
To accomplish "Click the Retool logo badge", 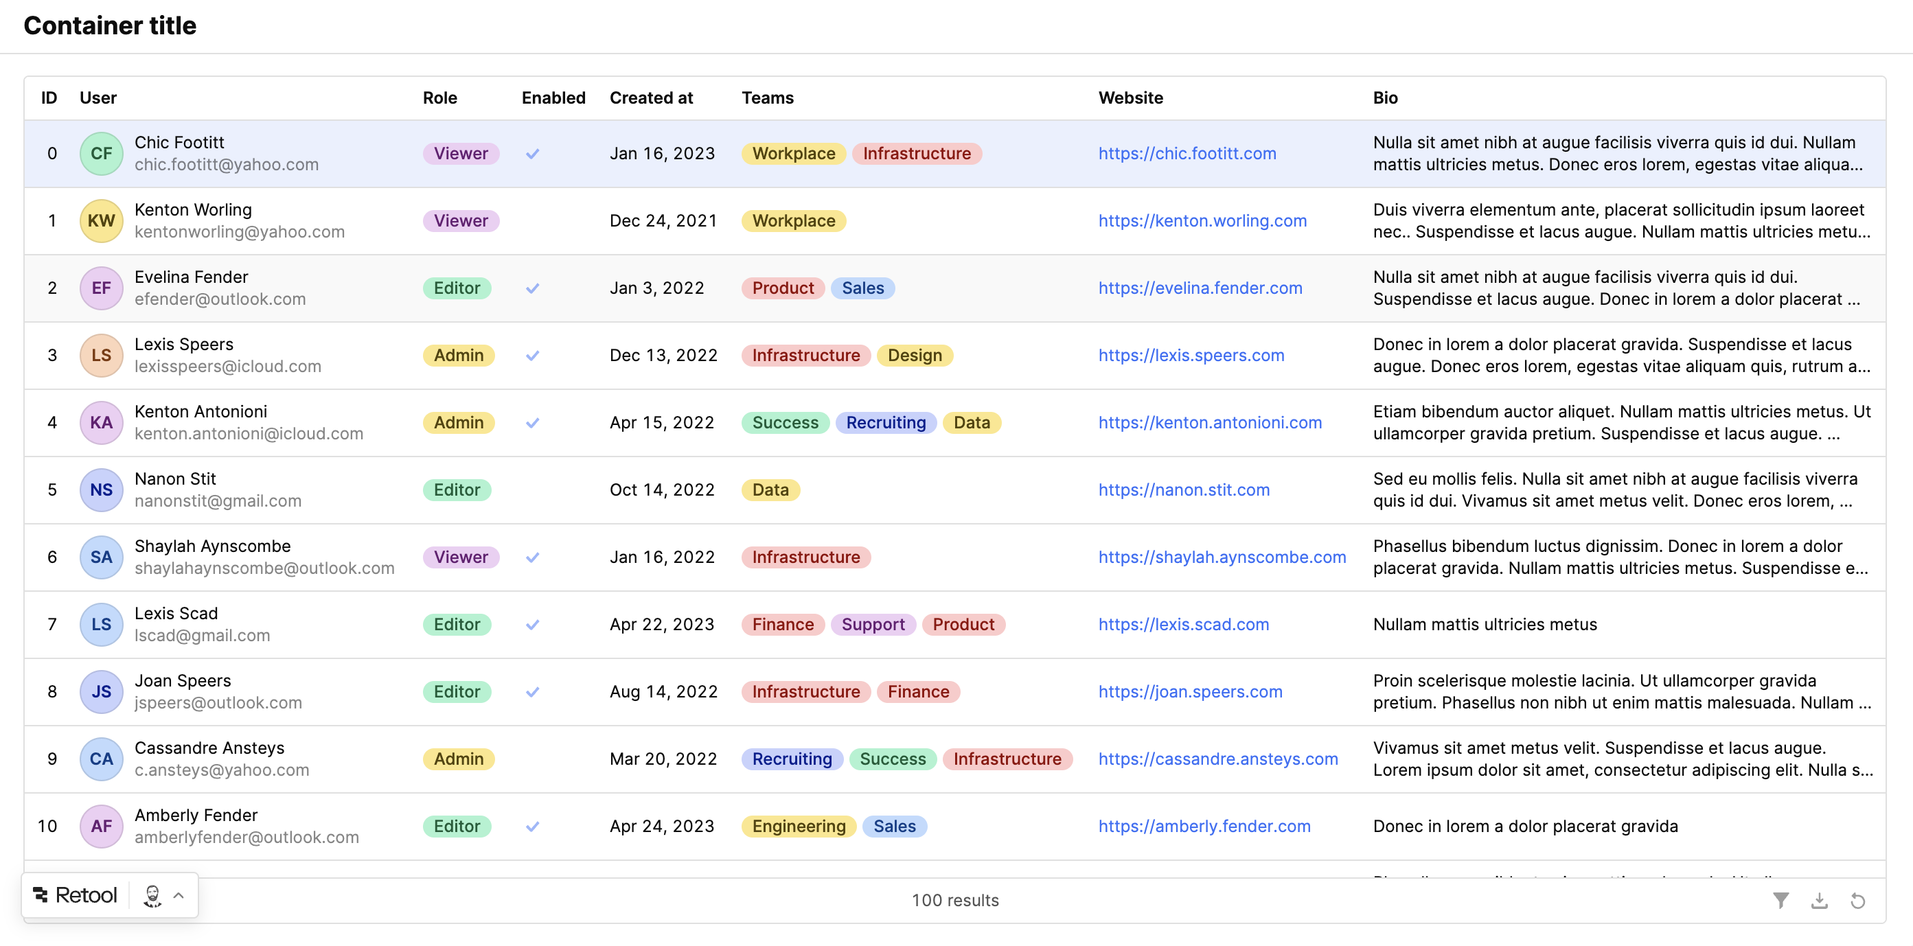I will (76, 895).
